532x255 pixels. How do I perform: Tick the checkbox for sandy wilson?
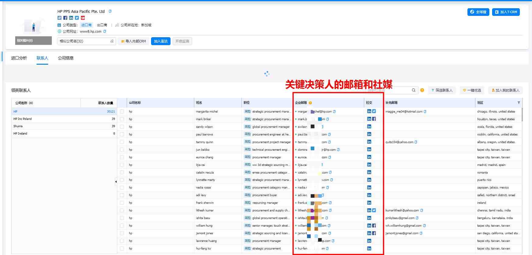coord(122,127)
